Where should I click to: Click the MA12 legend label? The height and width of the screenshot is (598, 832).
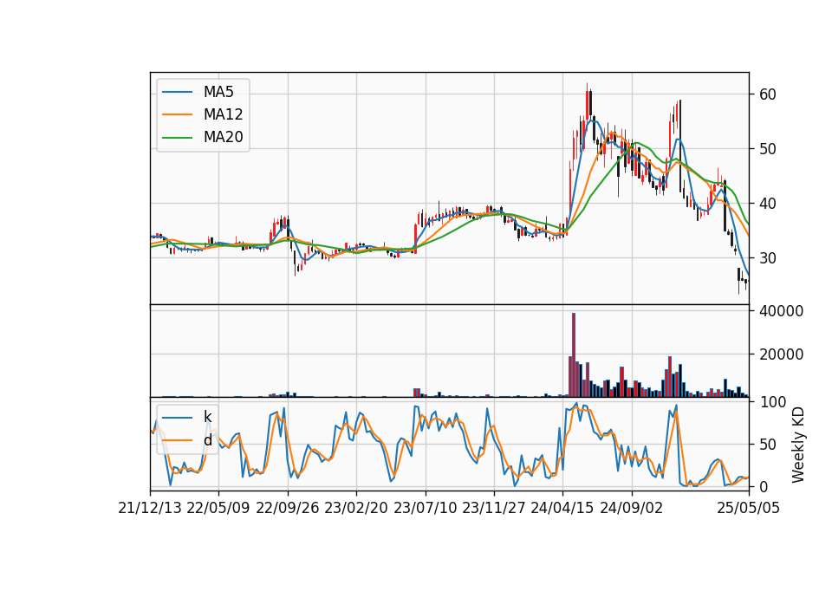(x=223, y=114)
